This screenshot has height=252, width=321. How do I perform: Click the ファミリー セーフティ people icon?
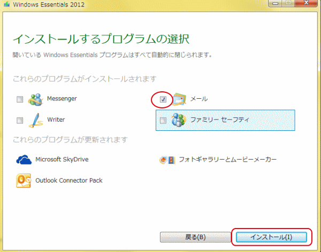(179, 120)
